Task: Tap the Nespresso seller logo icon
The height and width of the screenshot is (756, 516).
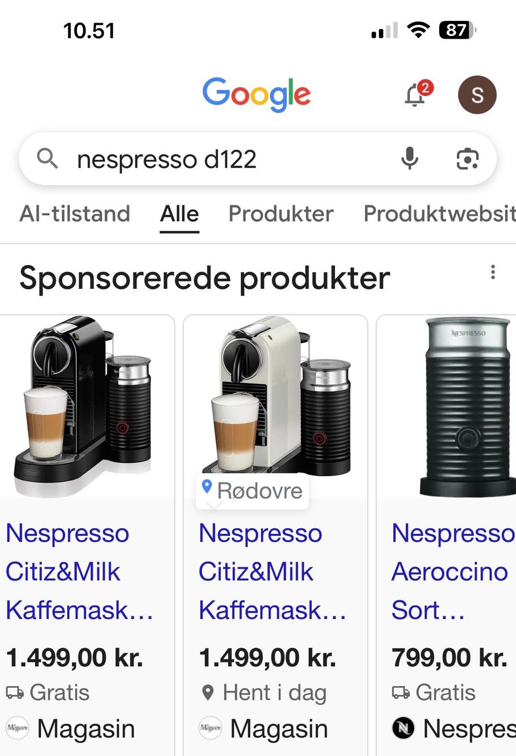Action: point(403,728)
